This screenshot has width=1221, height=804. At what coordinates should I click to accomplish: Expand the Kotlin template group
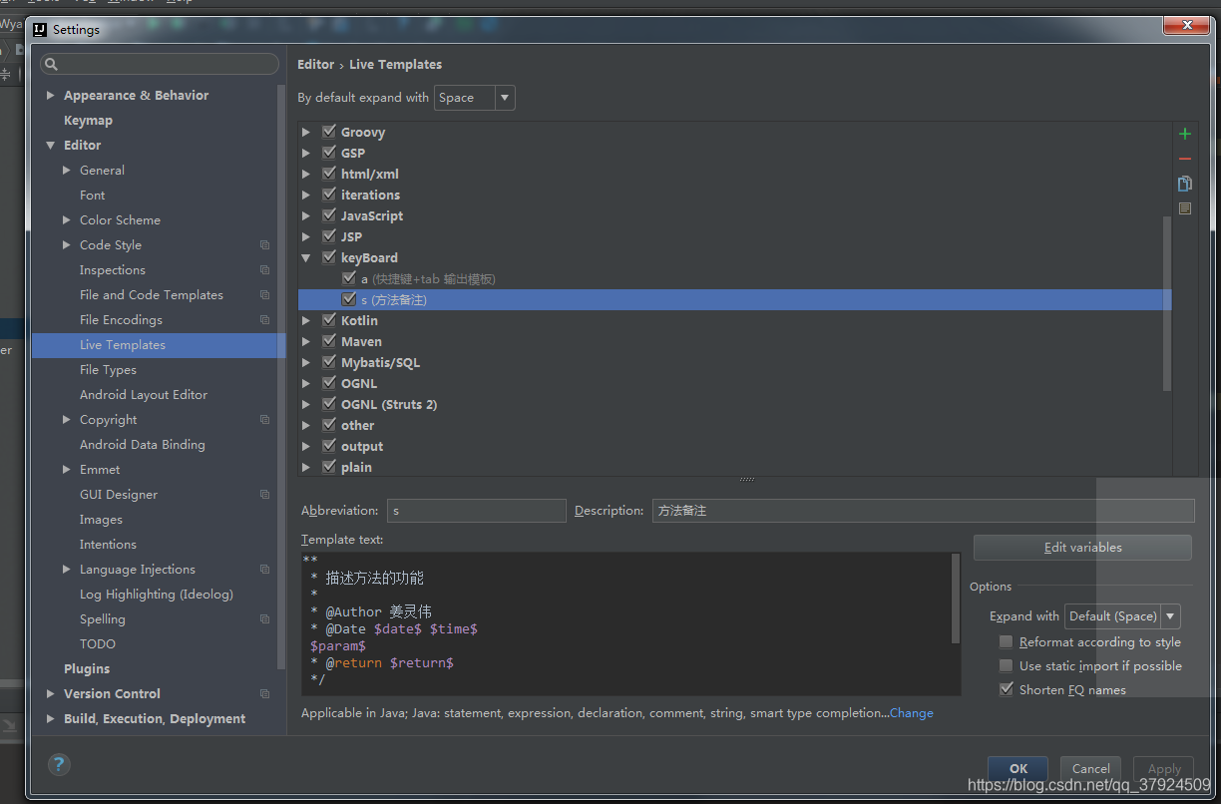point(306,320)
